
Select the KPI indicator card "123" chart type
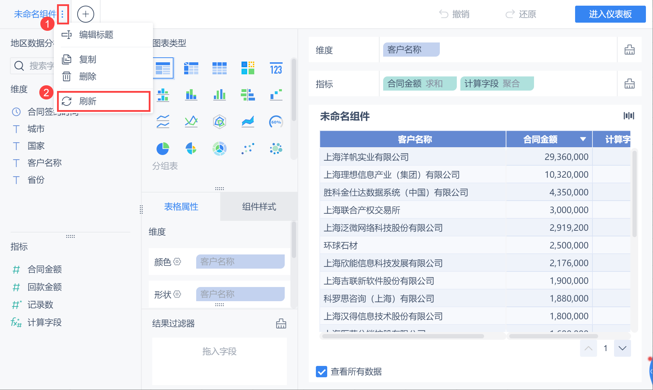point(276,68)
